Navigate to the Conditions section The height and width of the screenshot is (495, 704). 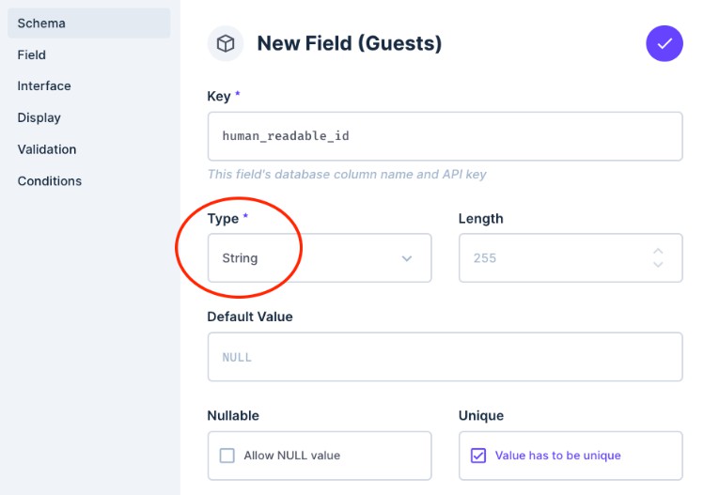[x=50, y=181]
